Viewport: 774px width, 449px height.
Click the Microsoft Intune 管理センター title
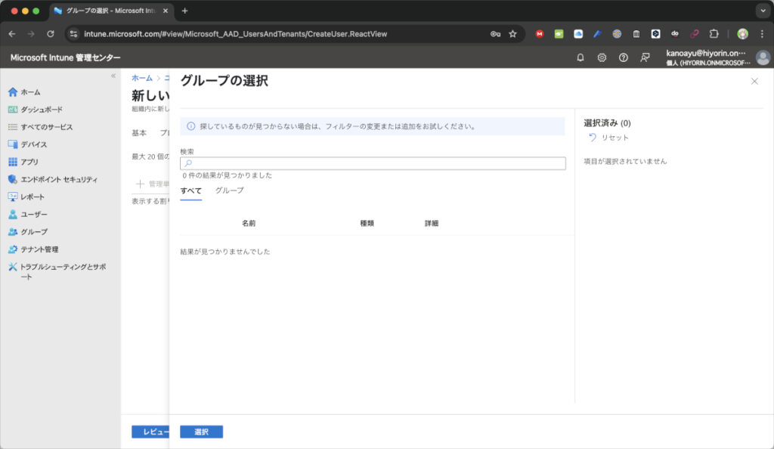tap(65, 57)
